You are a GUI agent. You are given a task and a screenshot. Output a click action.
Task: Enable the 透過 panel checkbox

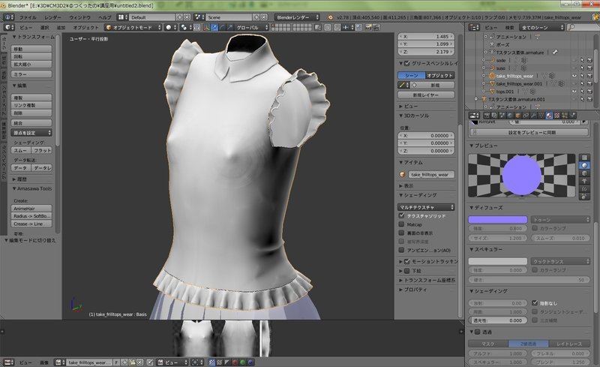[477, 332]
